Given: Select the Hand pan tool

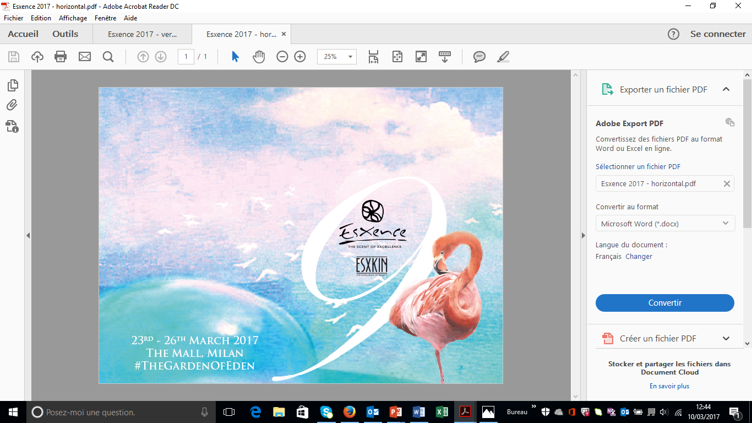Looking at the screenshot, I should [259, 57].
